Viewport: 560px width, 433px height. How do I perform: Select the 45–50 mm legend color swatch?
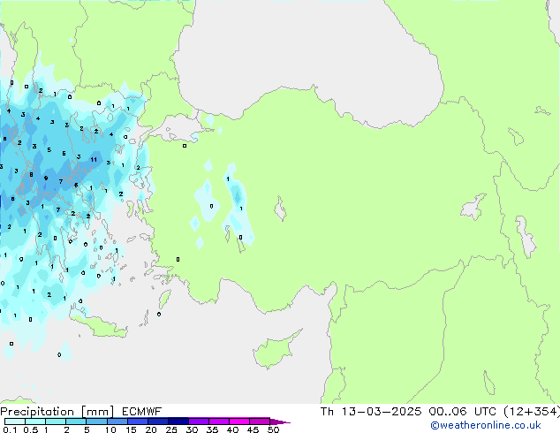(x=260, y=422)
